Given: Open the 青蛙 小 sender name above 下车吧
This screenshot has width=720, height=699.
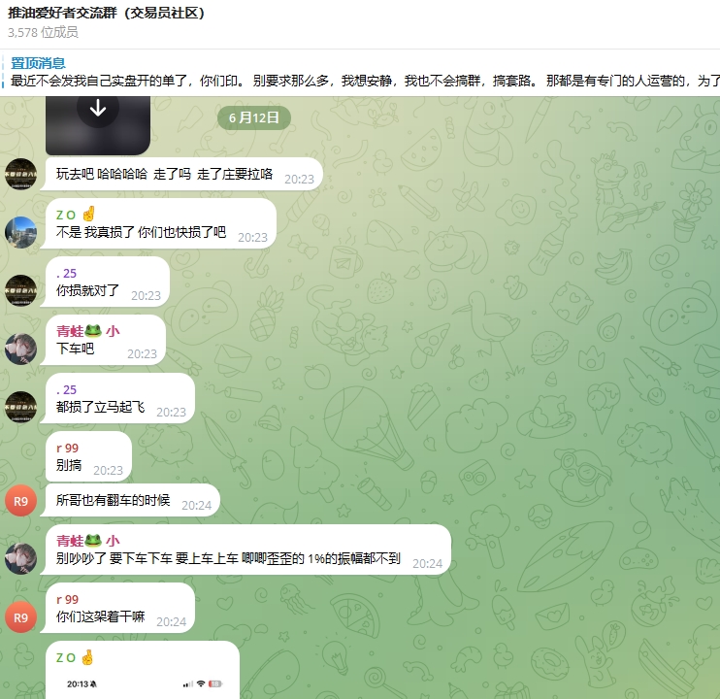Looking at the screenshot, I should click(x=87, y=331).
